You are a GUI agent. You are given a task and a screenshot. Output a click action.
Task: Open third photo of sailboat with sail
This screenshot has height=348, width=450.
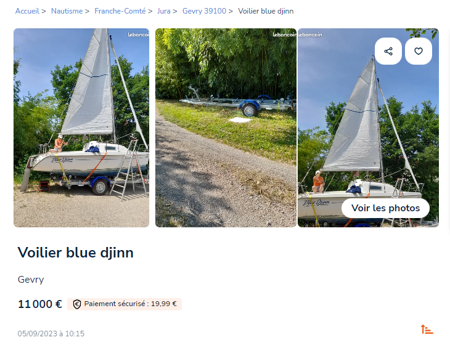[x=368, y=128]
